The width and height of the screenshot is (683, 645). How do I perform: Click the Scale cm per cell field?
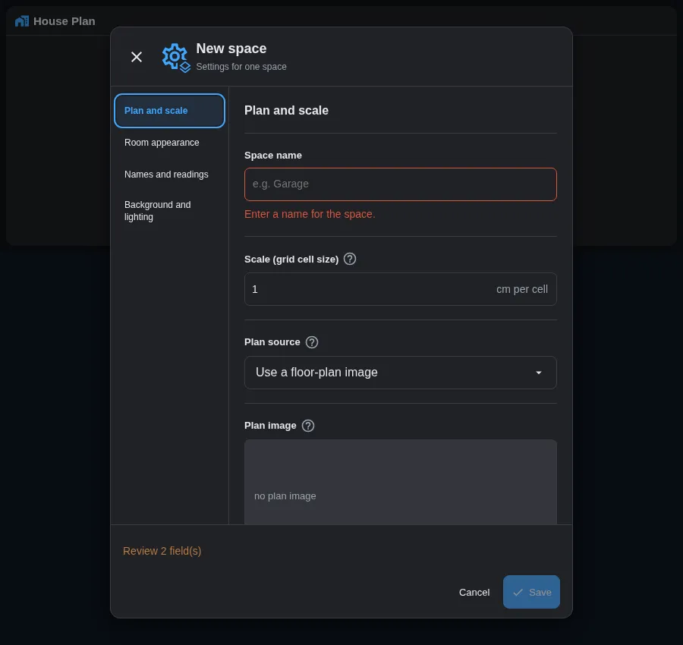point(400,289)
